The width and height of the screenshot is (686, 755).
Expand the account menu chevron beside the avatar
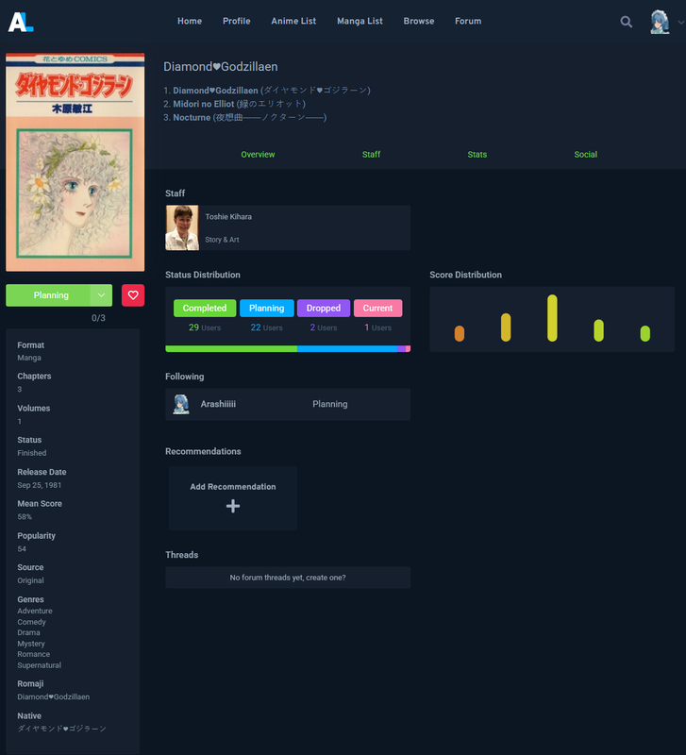(680, 22)
